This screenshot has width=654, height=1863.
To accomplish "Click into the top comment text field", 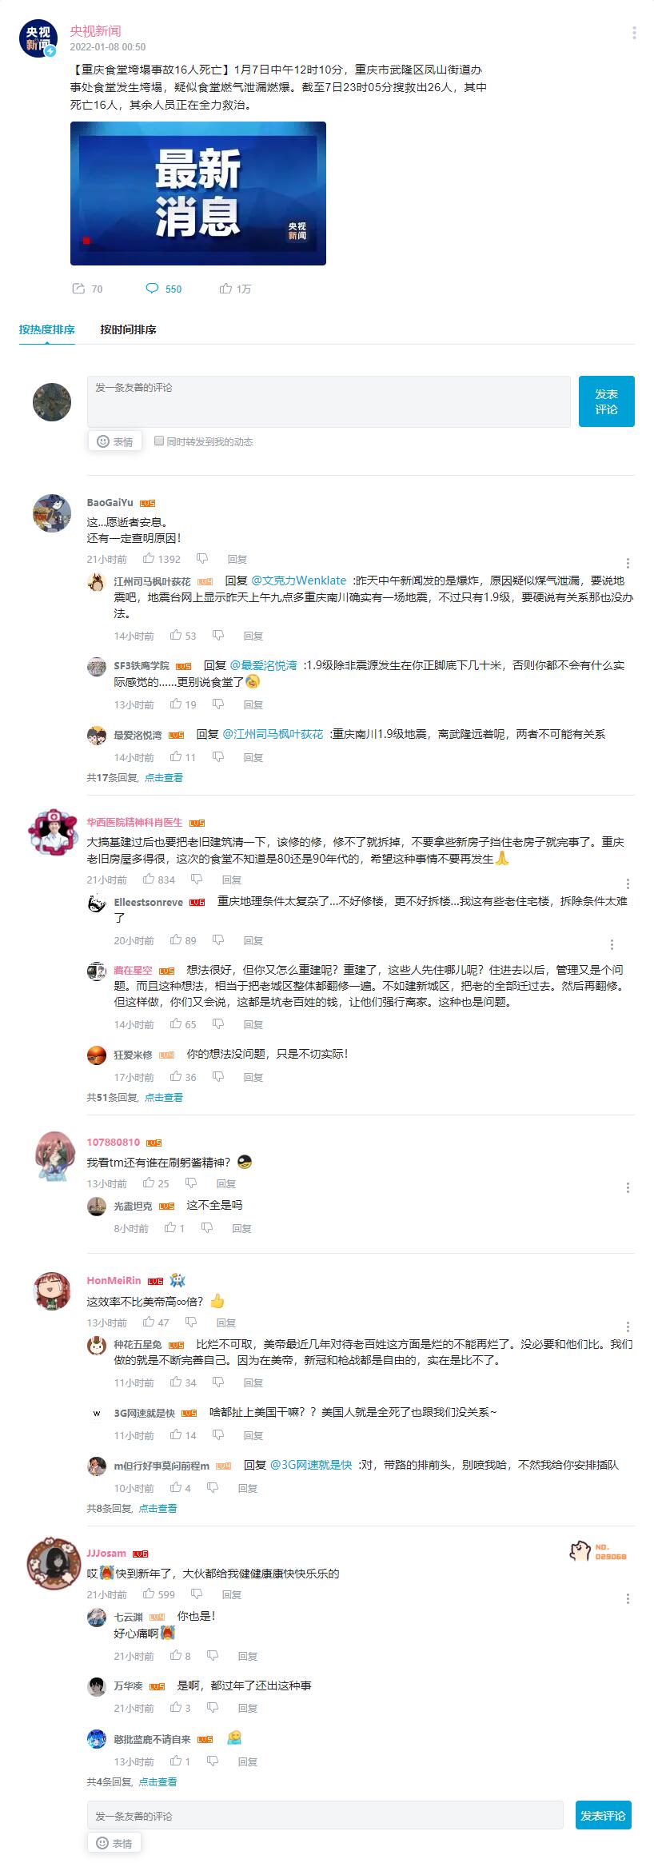I will coord(329,401).
